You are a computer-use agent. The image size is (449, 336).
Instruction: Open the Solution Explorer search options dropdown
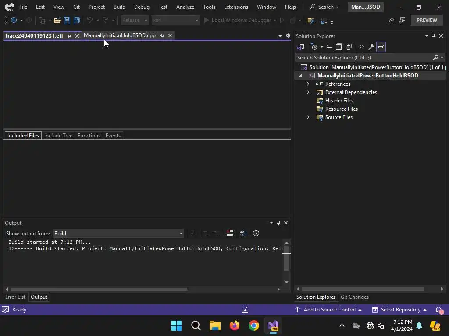[442, 58]
